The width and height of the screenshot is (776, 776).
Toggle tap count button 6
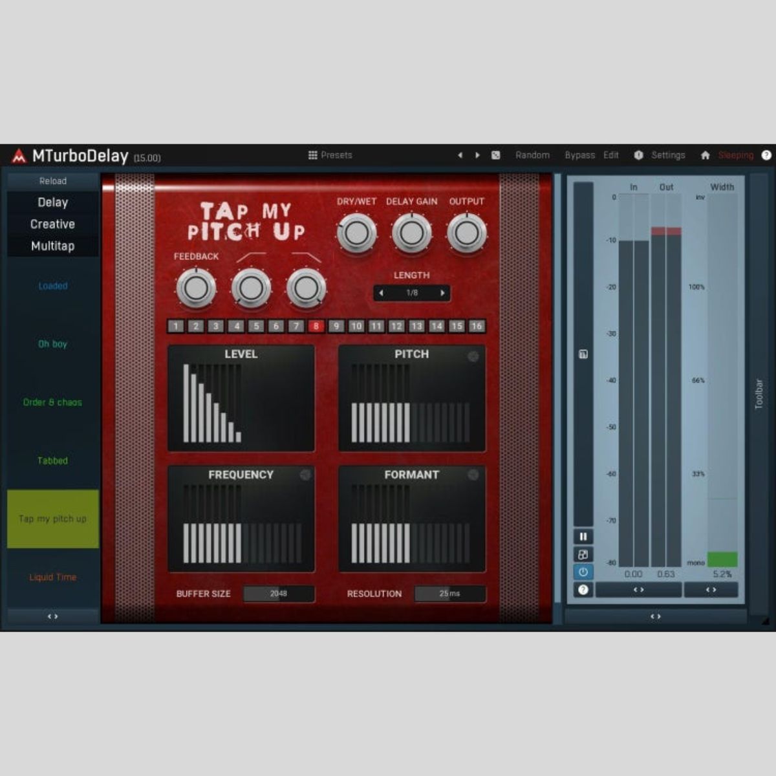(x=276, y=327)
